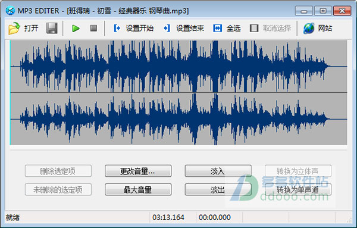
Task: Click the 最大音量 button
Action: pyautogui.click(x=138, y=189)
